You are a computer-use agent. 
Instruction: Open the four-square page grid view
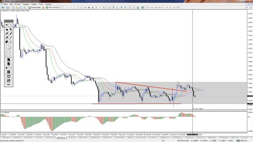tap(9, 72)
